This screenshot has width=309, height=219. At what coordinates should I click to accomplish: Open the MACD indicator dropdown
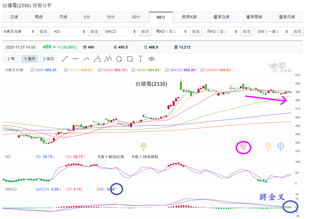[121, 31]
